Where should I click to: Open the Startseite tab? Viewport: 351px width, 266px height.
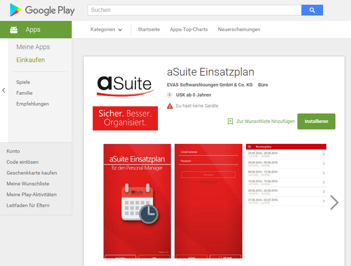click(148, 30)
